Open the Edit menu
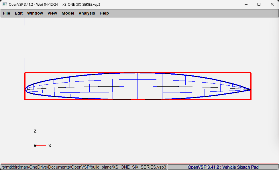The image size is (279, 170). coord(19,13)
